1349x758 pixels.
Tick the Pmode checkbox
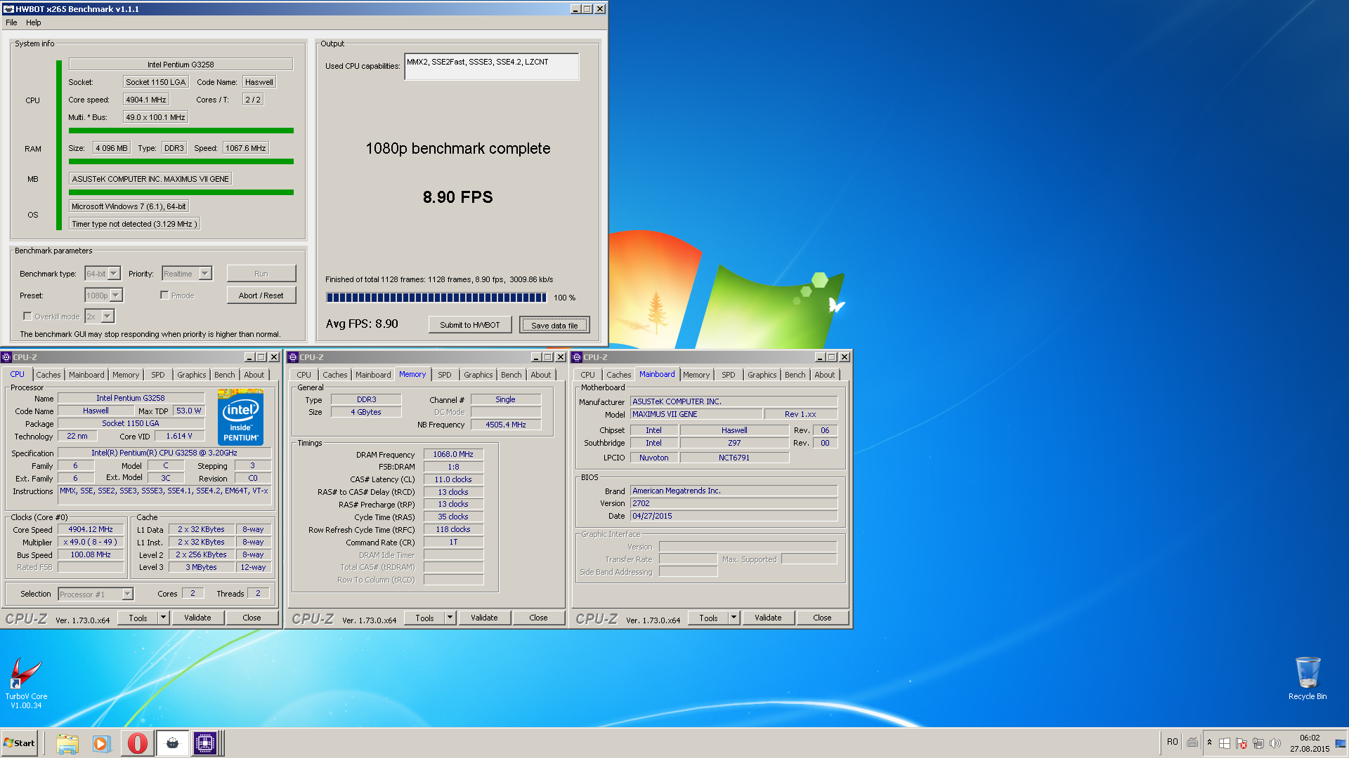point(164,295)
